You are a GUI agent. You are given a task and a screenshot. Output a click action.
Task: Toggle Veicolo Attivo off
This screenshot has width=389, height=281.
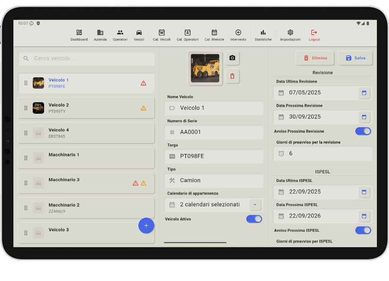254,219
